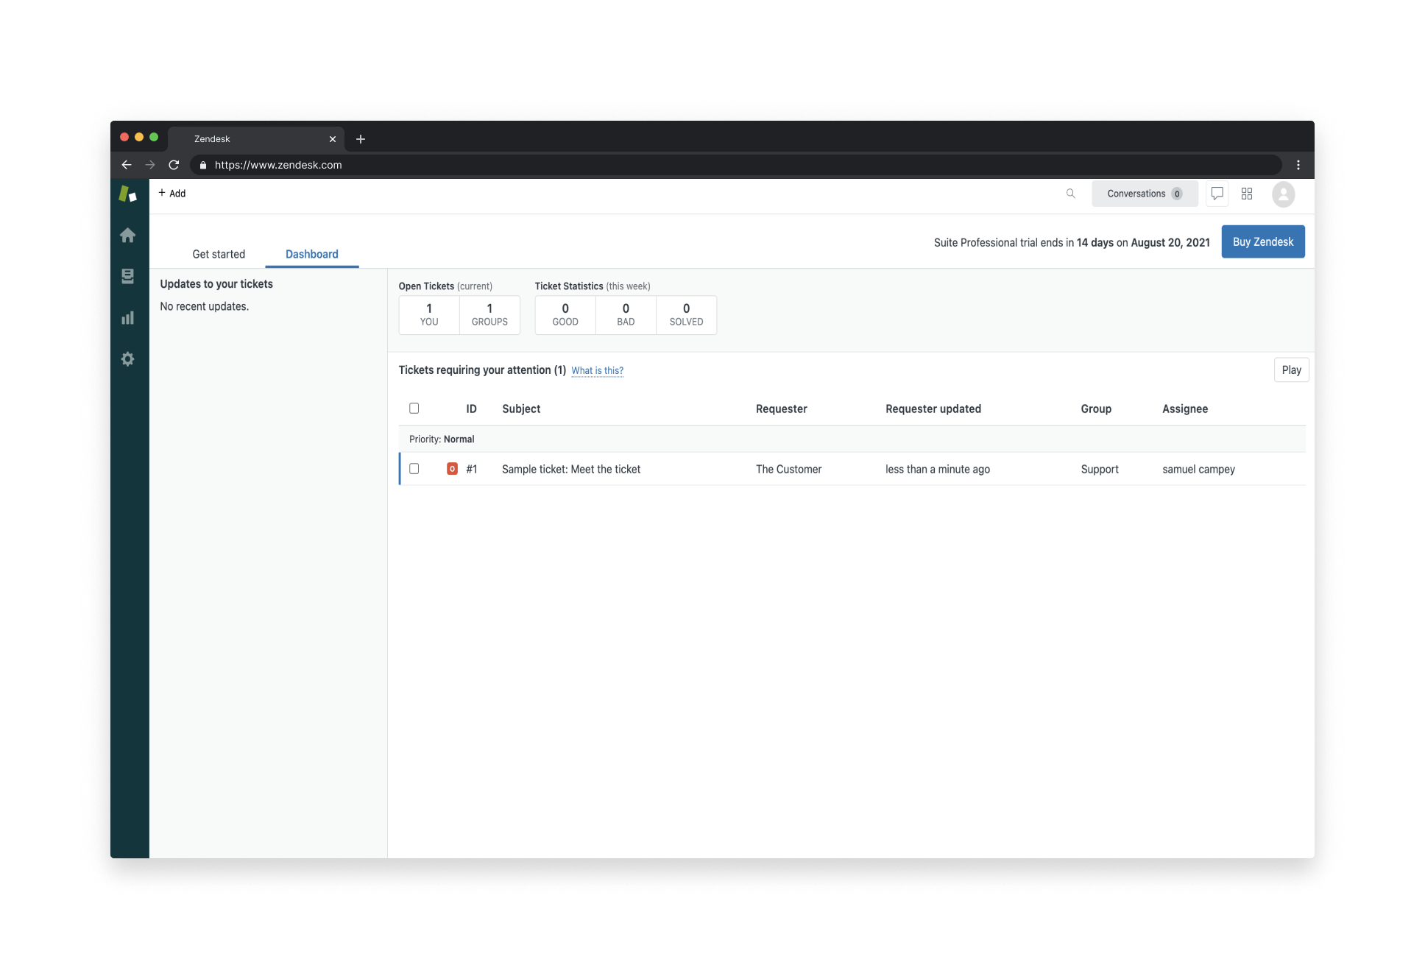This screenshot has height=979, width=1425.
Task: Close the Zendesk browser tab
Action: (333, 139)
